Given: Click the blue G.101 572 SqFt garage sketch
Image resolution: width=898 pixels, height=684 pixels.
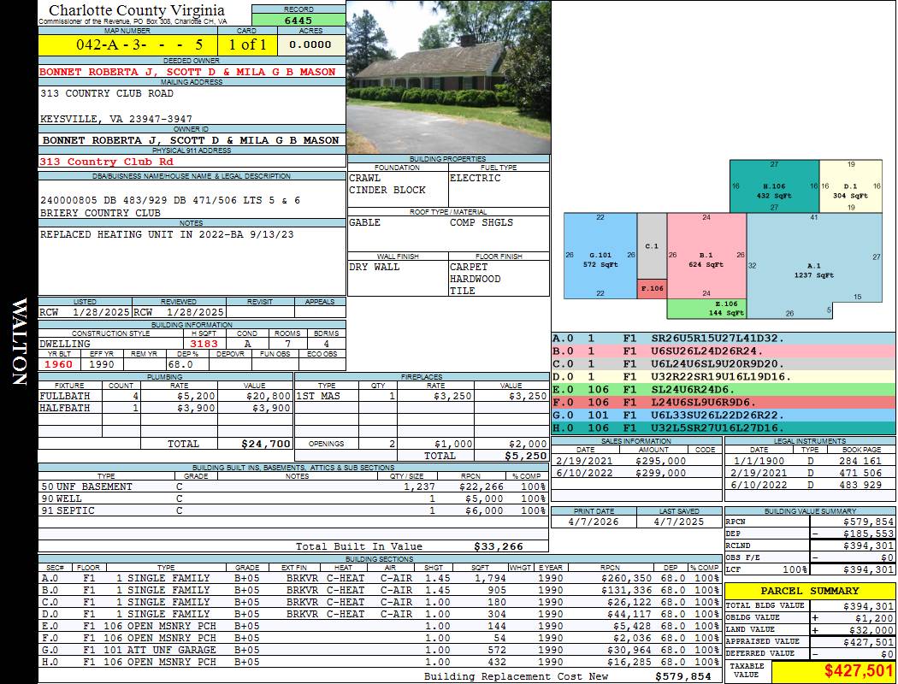Looking at the screenshot, I should click(x=600, y=259).
